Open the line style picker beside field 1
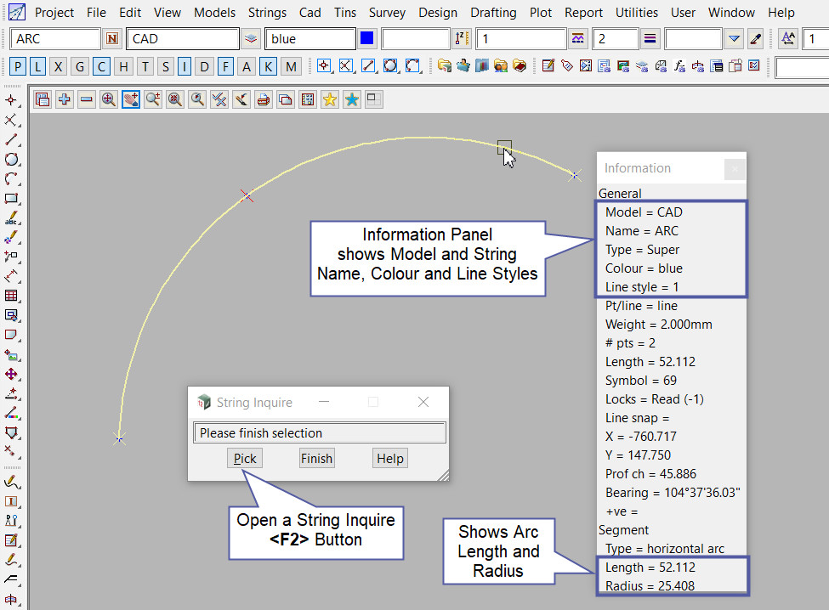829x610 pixels. 578,39
